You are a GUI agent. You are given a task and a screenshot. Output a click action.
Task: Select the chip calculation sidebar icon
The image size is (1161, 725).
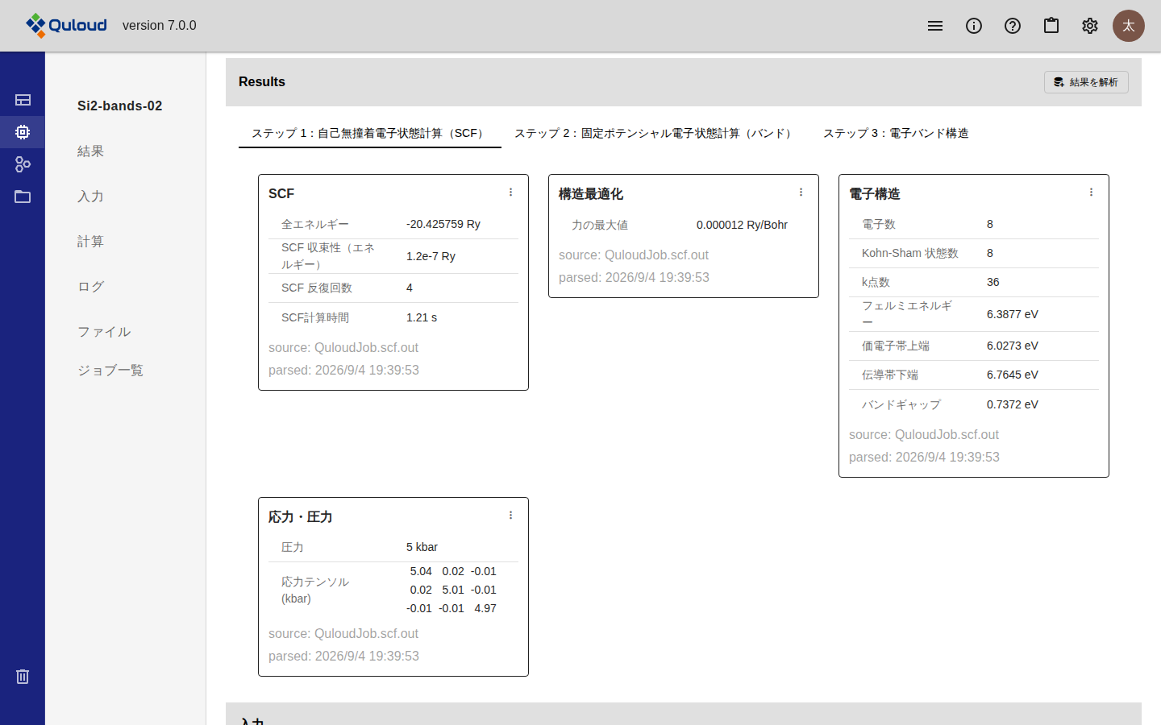pyautogui.click(x=23, y=132)
